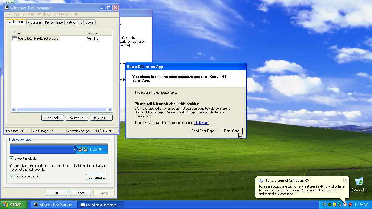Click the yellow Windows Update shield tray icon
The width and height of the screenshot is (372, 209).
click(335, 205)
